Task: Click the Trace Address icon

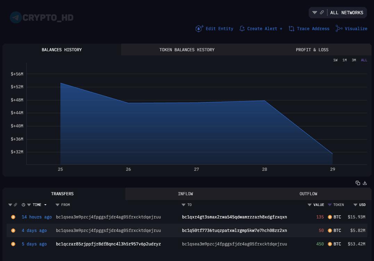Action: tap(291, 29)
